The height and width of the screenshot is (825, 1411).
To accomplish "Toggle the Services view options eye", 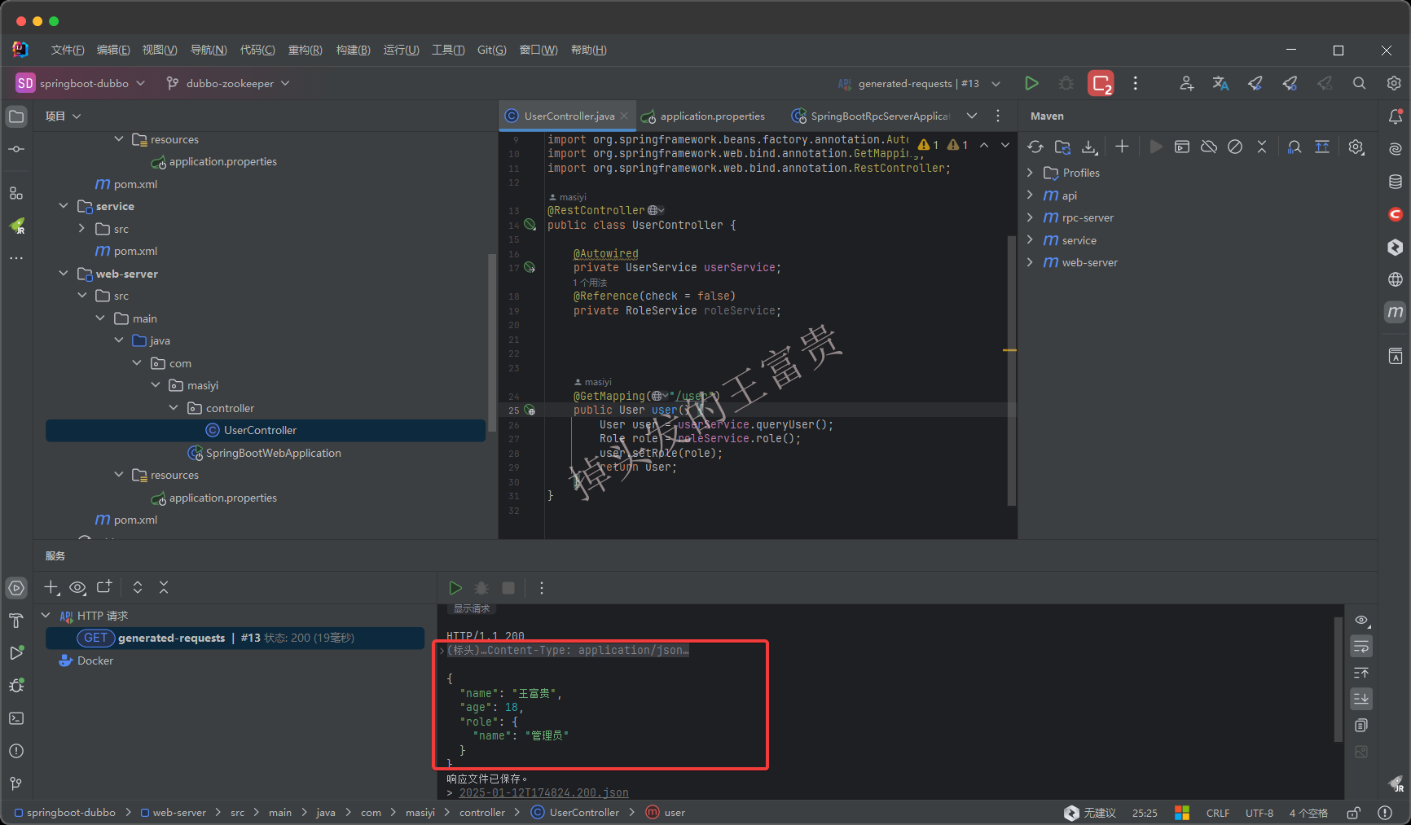I will [78, 587].
